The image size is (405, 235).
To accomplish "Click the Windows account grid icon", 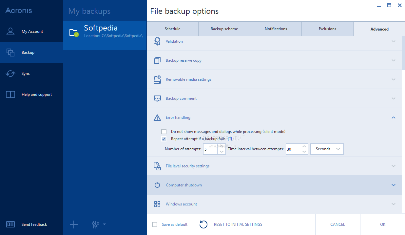I will (x=157, y=204).
